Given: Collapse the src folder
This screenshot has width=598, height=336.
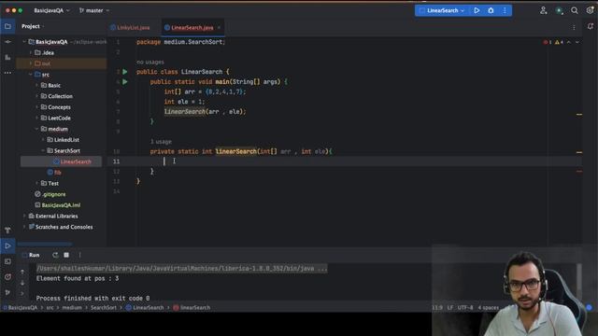Looking at the screenshot, I should [31, 75].
